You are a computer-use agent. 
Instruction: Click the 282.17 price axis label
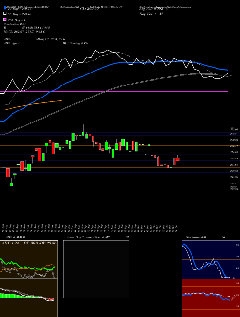pos(234,146)
